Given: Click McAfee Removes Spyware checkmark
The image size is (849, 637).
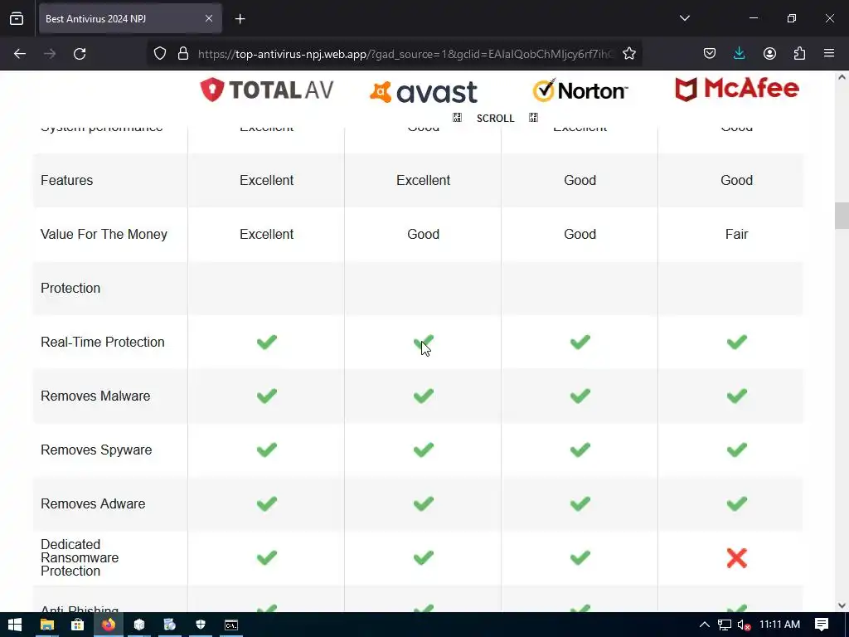Looking at the screenshot, I should click(x=736, y=450).
